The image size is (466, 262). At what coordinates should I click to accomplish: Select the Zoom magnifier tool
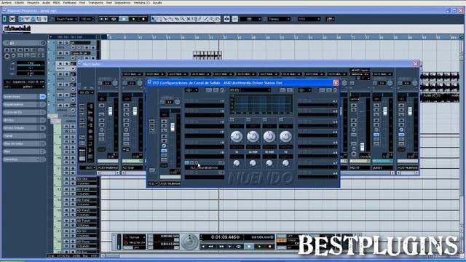tap(183, 19)
